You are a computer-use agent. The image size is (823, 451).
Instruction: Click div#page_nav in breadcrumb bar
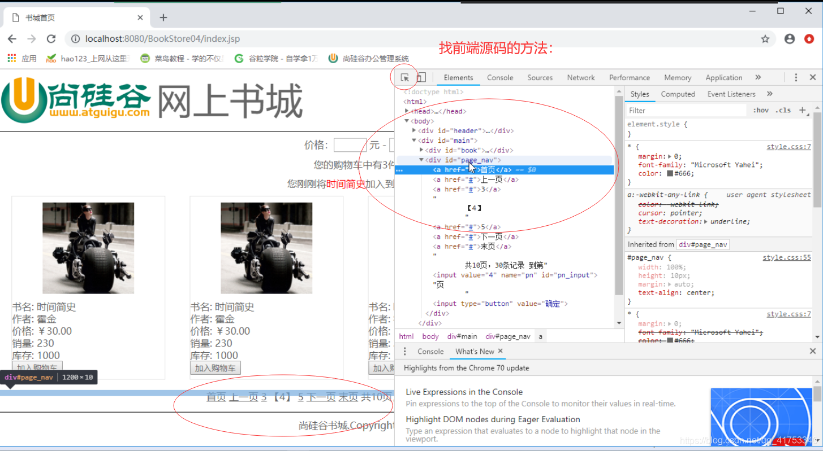tap(508, 336)
